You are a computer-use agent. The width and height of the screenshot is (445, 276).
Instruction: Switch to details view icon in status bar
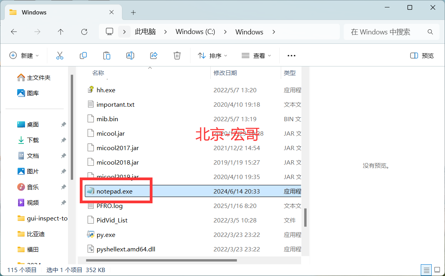coord(426,270)
